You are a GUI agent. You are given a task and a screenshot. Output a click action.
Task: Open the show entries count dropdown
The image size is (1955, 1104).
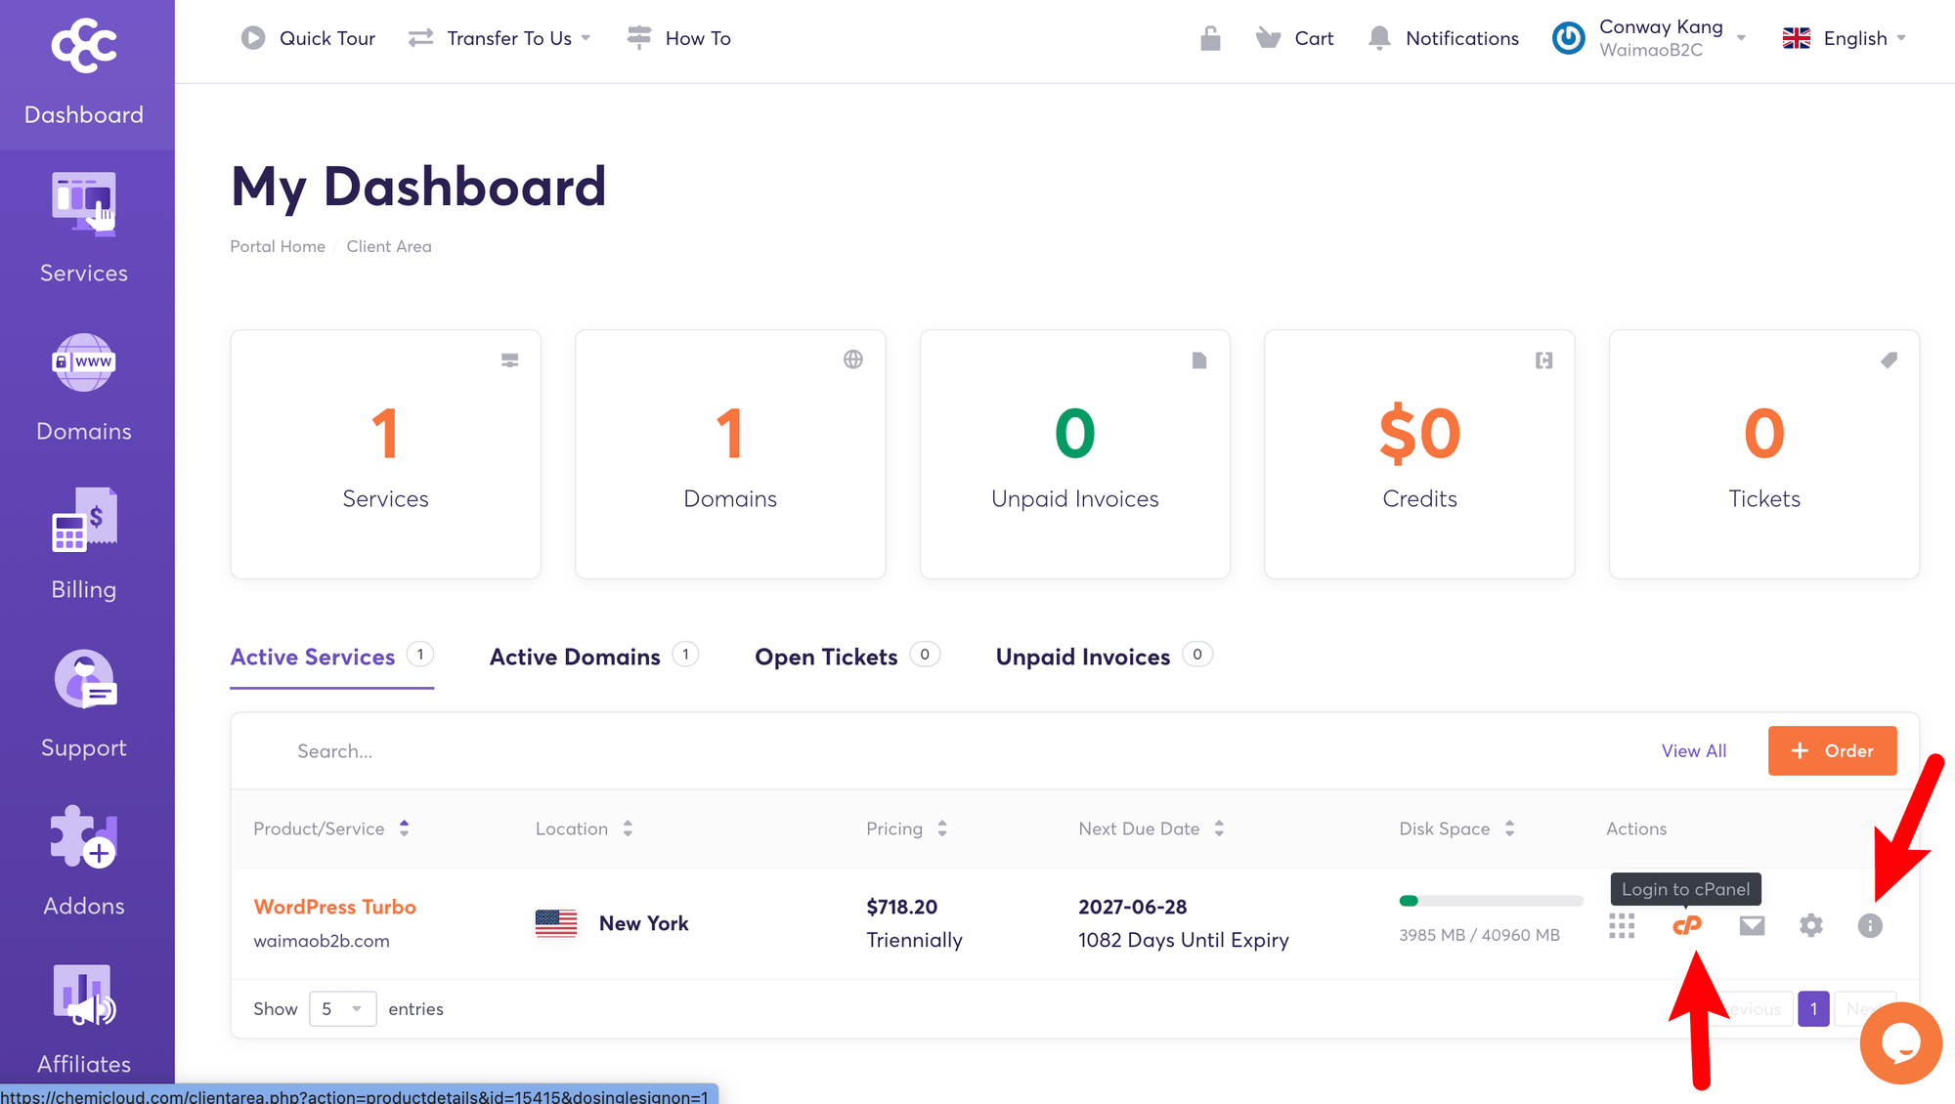[x=342, y=1008]
